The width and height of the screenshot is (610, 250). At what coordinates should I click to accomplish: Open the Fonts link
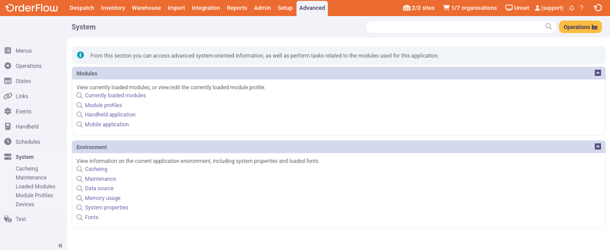(92, 217)
